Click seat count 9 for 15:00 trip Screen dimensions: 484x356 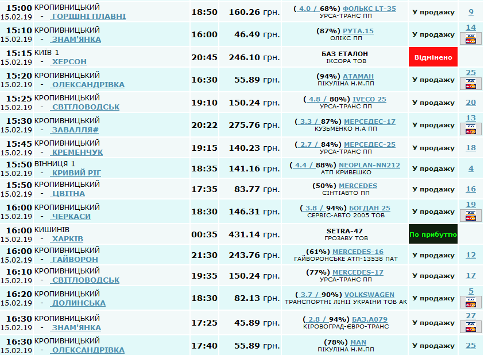tap(471, 12)
